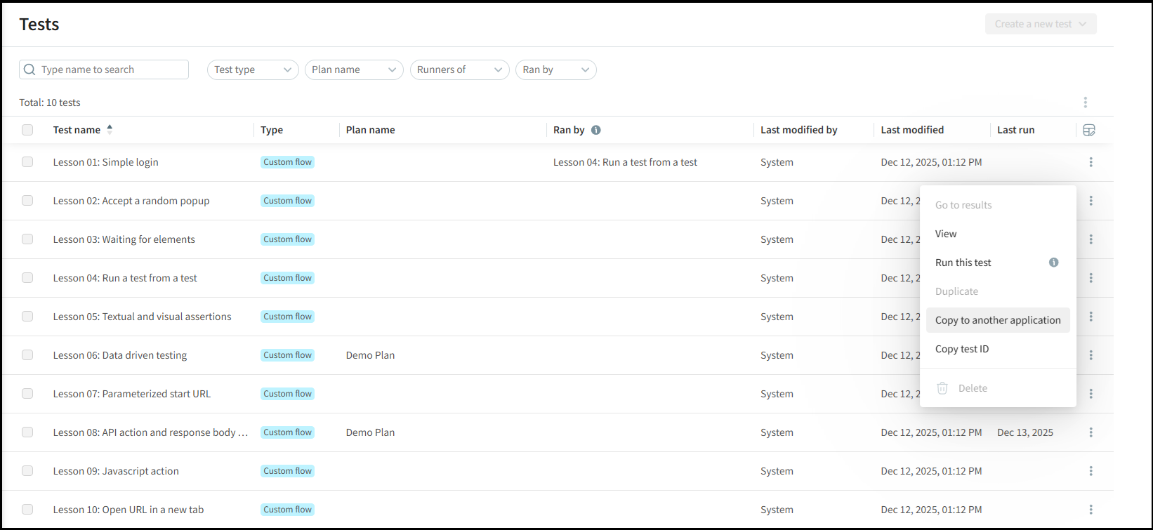1153x530 pixels.
Task: Choose Copy to another application from menu
Action: [997, 320]
